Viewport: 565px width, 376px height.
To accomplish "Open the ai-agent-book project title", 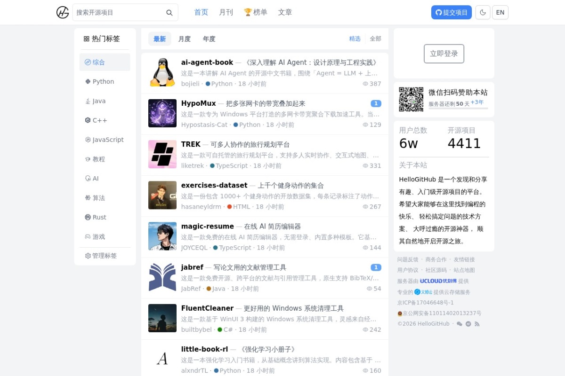I will (x=207, y=63).
